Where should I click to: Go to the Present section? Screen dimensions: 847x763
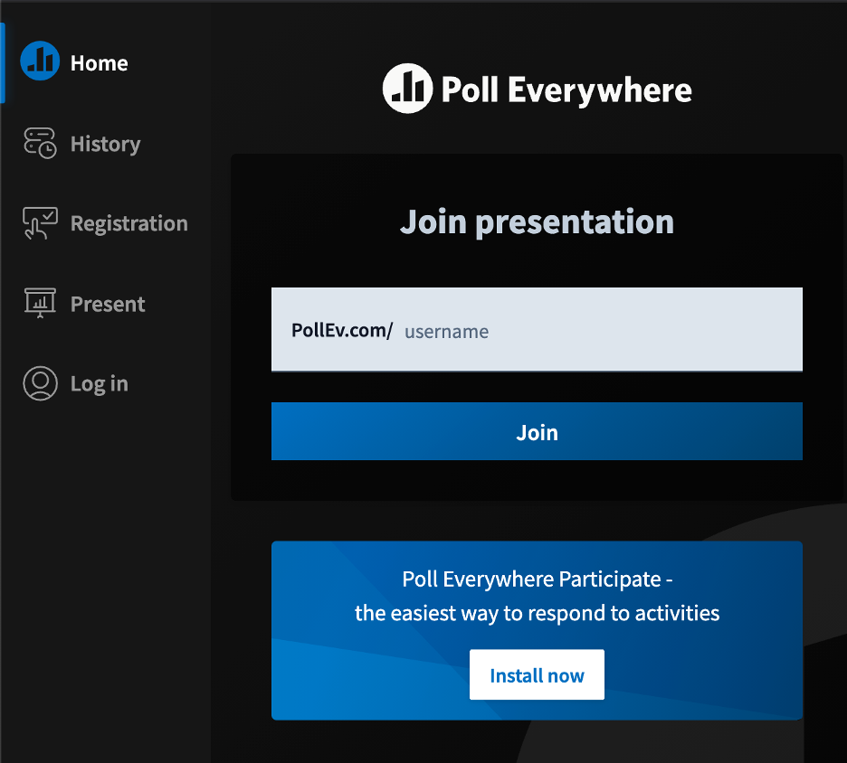point(108,303)
